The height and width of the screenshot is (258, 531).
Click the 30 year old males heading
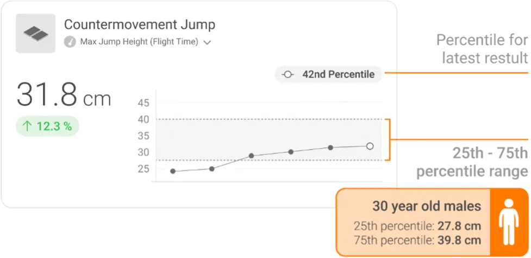(x=426, y=207)
